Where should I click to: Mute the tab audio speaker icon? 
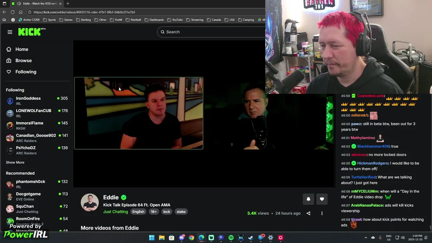pos(19,3)
